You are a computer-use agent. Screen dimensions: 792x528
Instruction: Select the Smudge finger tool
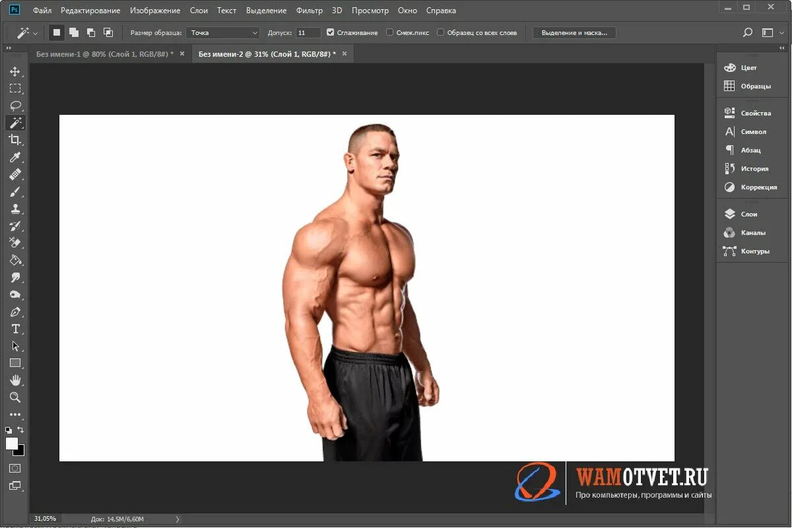pyautogui.click(x=15, y=277)
